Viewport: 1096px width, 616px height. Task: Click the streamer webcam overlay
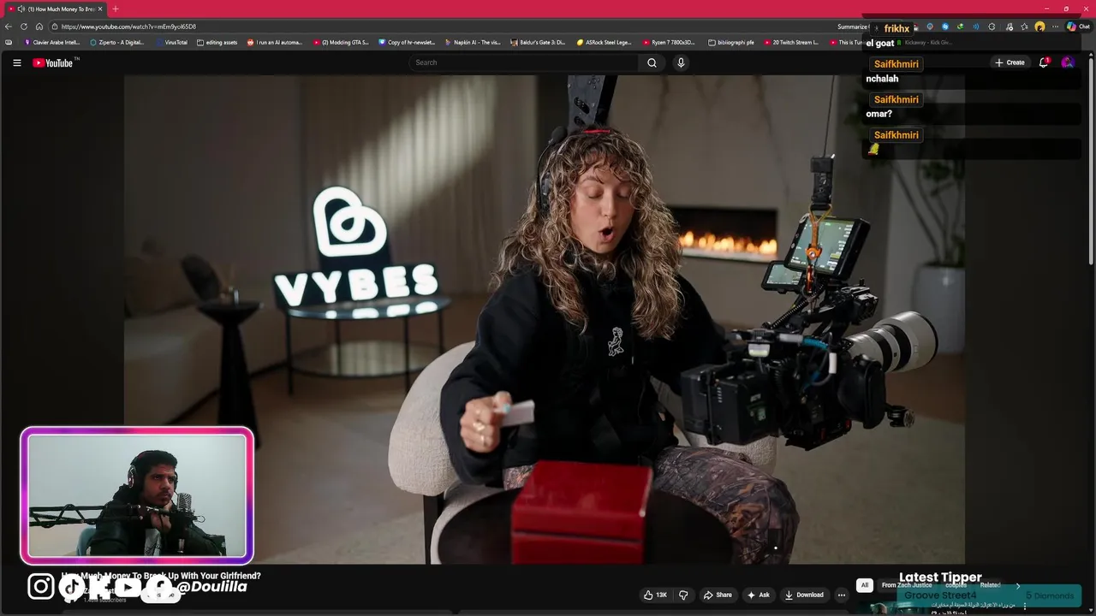click(137, 495)
